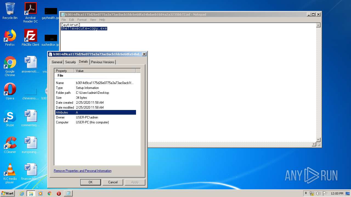The image size is (351, 197).
Task: Confirm properties with OK button
Action: click(x=90, y=182)
